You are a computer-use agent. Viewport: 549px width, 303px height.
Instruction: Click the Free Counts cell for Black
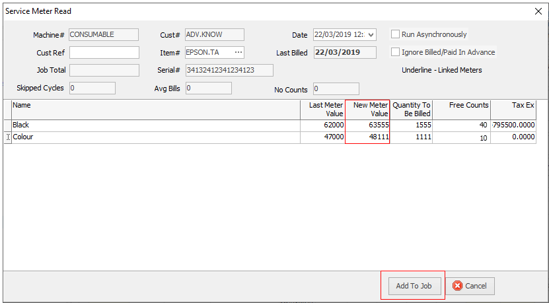tap(461, 125)
